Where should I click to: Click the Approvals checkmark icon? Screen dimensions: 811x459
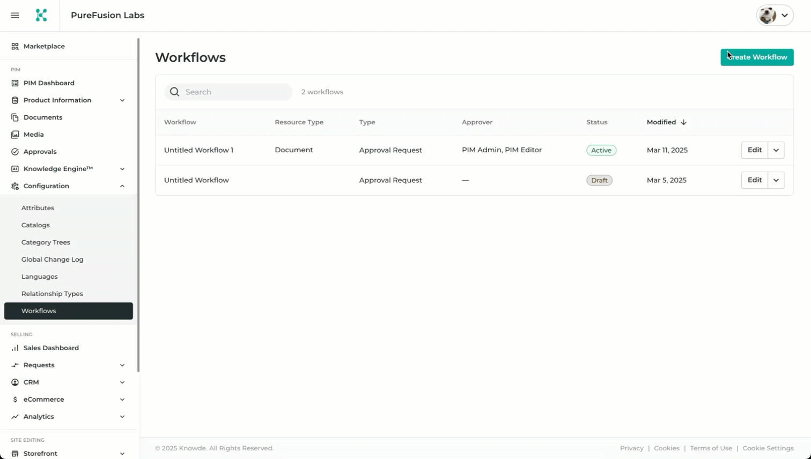point(15,152)
